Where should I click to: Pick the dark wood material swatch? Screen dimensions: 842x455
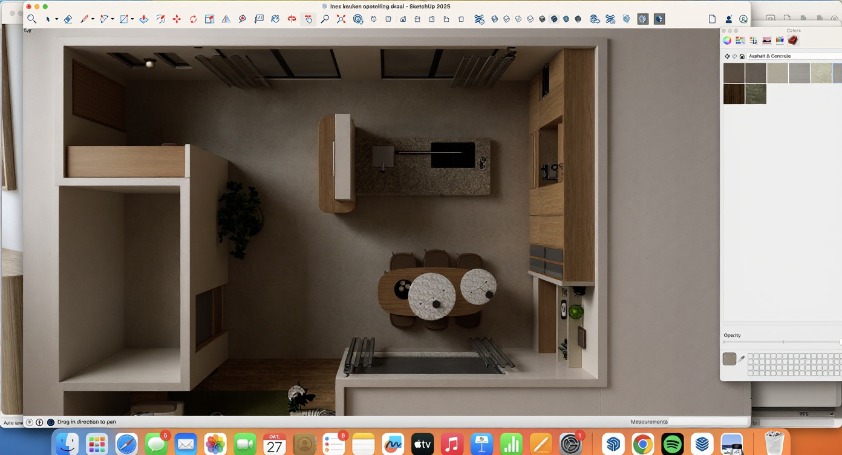[x=734, y=94]
